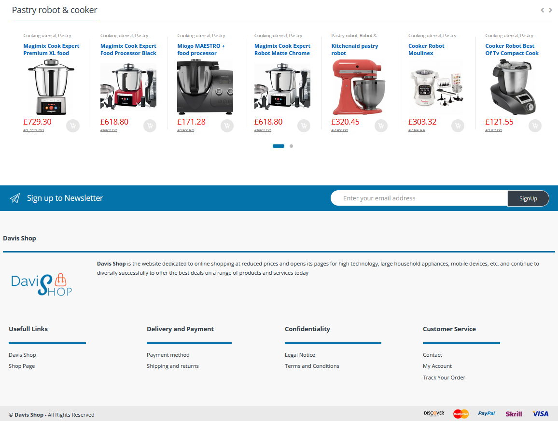Click the Delivery and Payment footer heading

(180, 329)
